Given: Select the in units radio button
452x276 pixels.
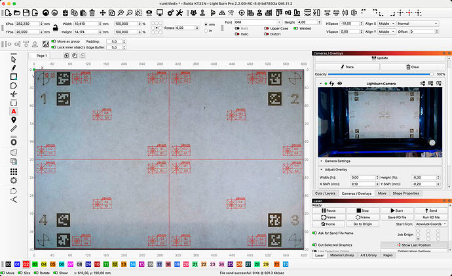Looking at the screenshot, I should coord(206,31).
